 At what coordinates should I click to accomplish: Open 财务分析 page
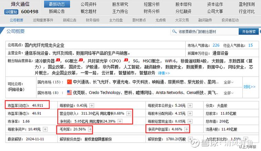[152, 11]
